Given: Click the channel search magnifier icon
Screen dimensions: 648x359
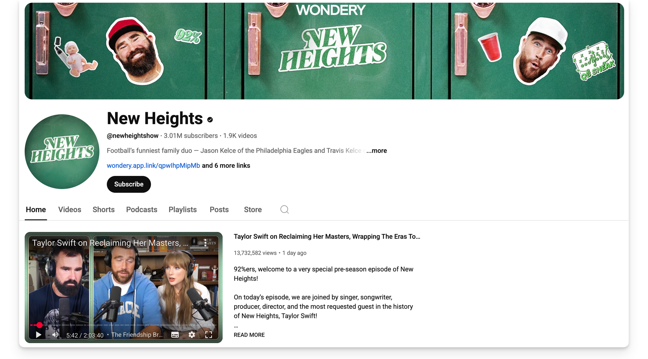Looking at the screenshot, I should tap(284, 210).
